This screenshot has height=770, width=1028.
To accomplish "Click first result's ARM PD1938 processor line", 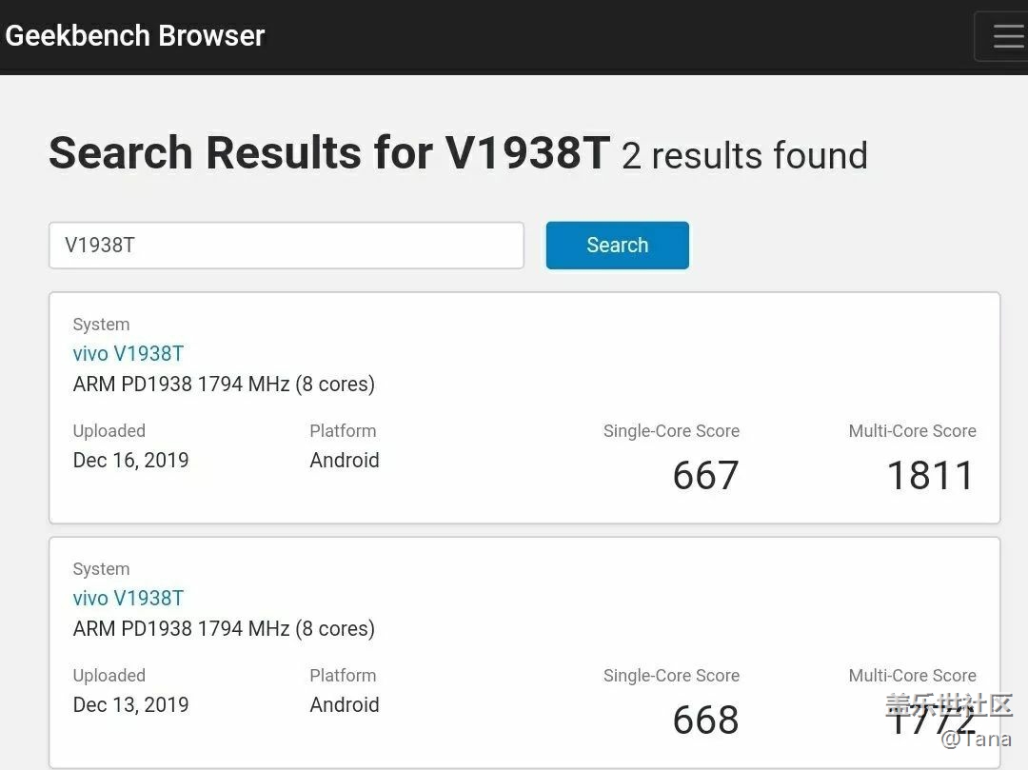I will 224,384.
